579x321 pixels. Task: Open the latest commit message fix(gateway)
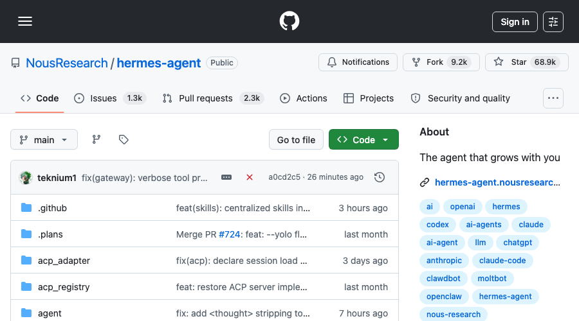(144, 178)
